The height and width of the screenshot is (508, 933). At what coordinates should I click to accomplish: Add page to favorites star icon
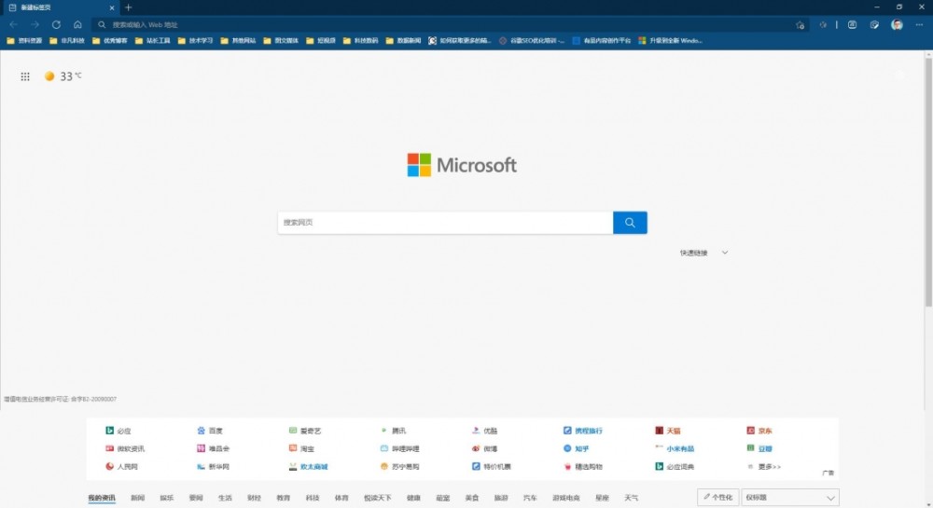[800, 25]
